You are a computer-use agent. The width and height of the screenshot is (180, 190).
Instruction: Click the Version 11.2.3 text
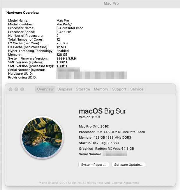89,117
